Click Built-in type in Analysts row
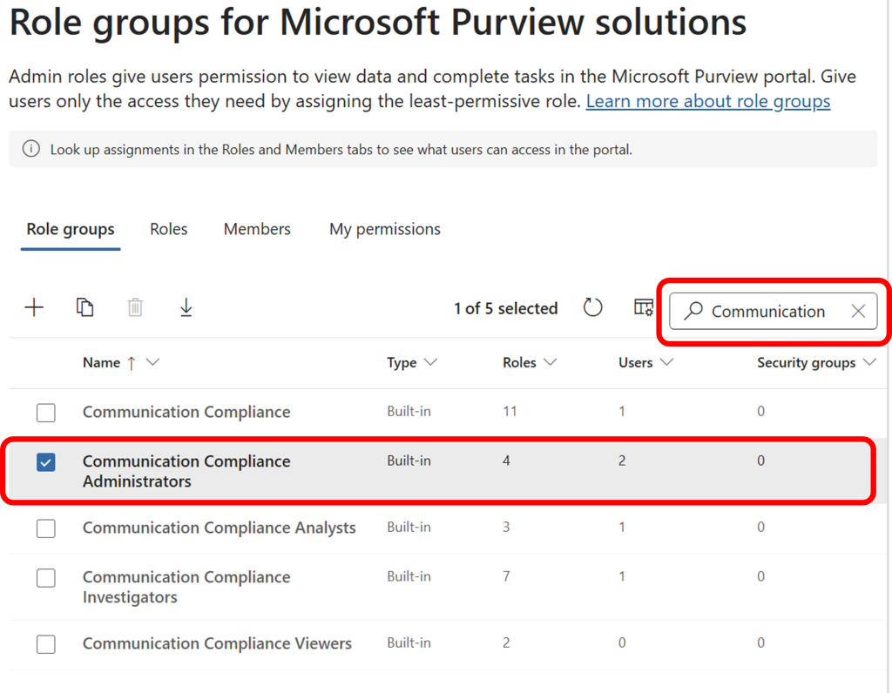 [x=409, y=527]
